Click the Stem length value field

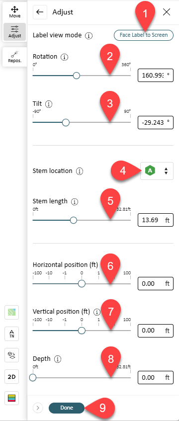tap(155, 220)
